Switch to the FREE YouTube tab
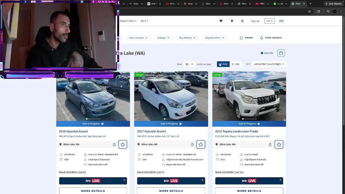 [x=262, y=4]
